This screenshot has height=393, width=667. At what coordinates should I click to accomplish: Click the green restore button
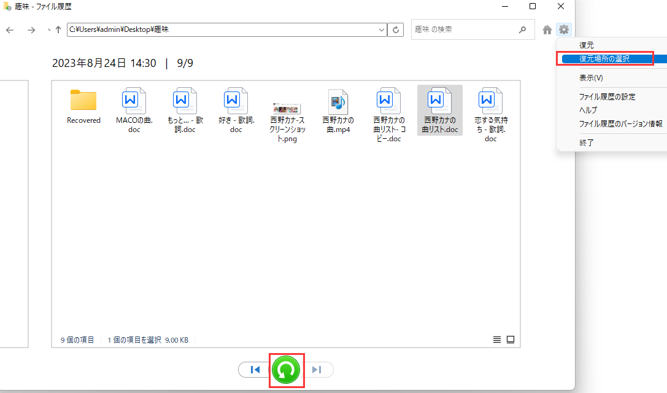[287, 370]
